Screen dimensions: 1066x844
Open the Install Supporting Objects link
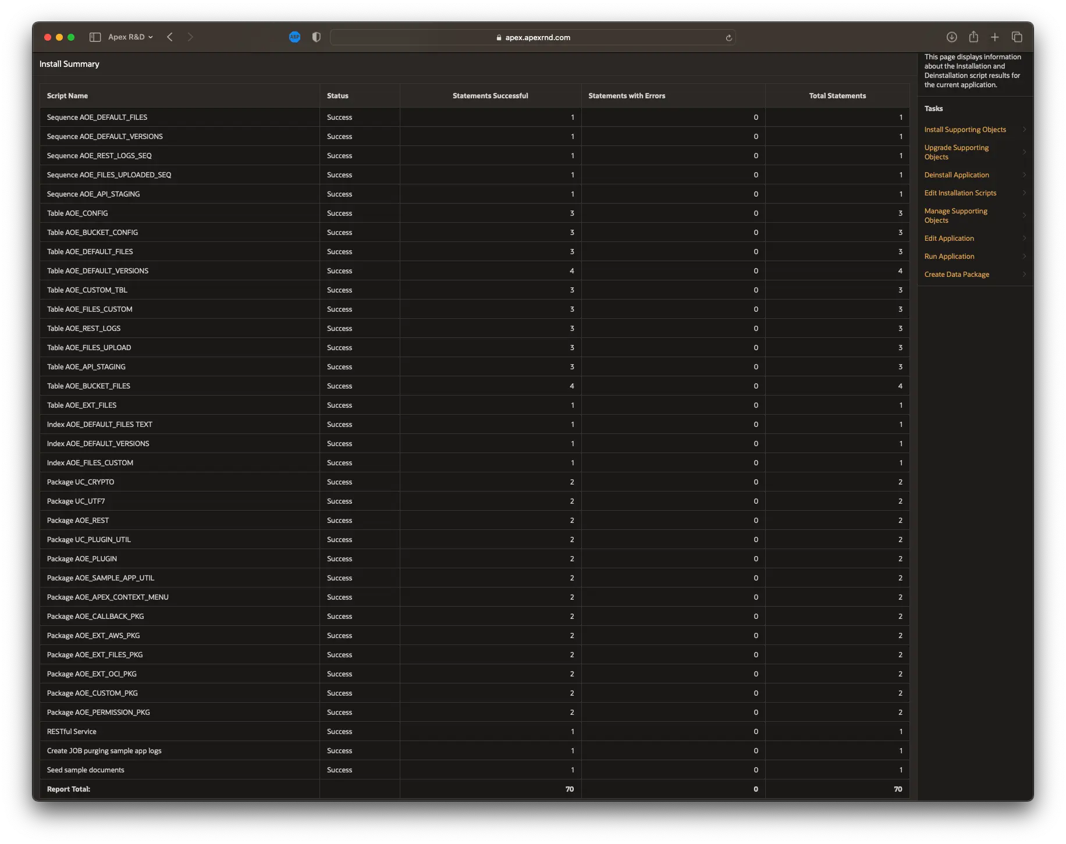(965, 130)
